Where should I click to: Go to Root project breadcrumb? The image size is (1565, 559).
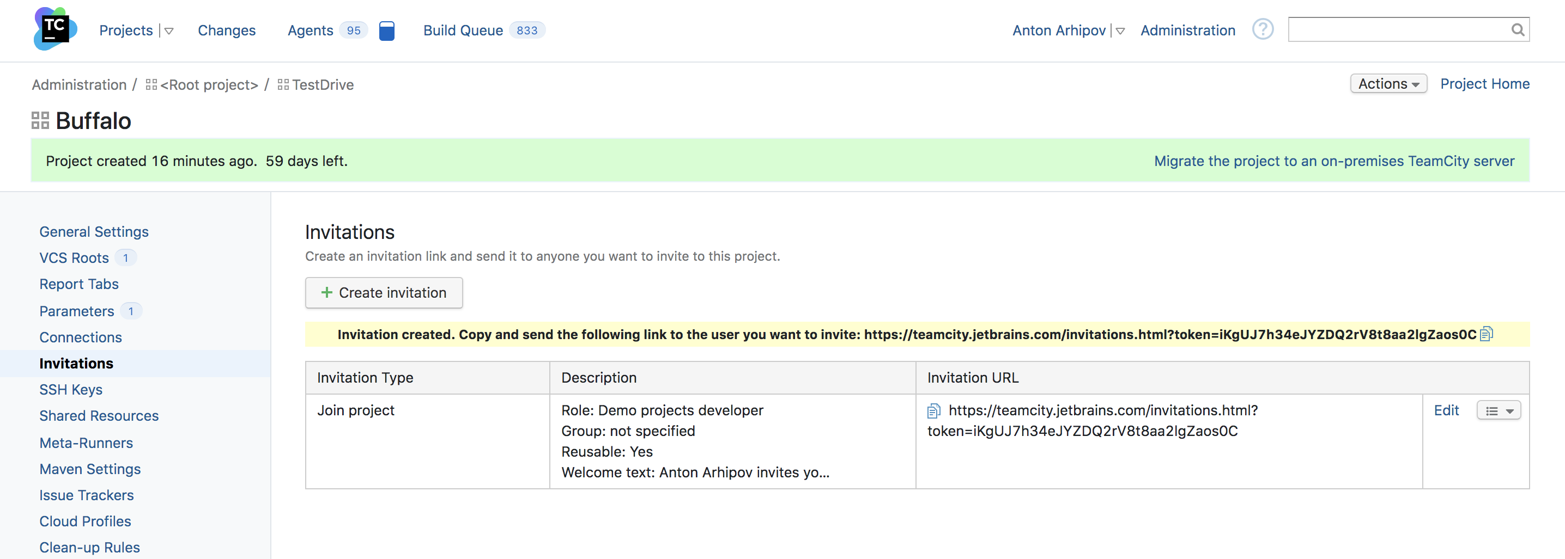(x=209, y=85)
